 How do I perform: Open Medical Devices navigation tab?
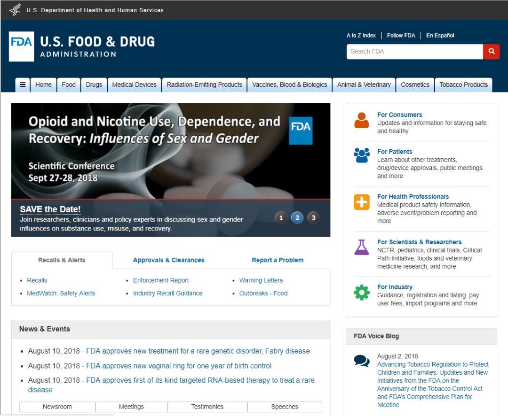134,85
